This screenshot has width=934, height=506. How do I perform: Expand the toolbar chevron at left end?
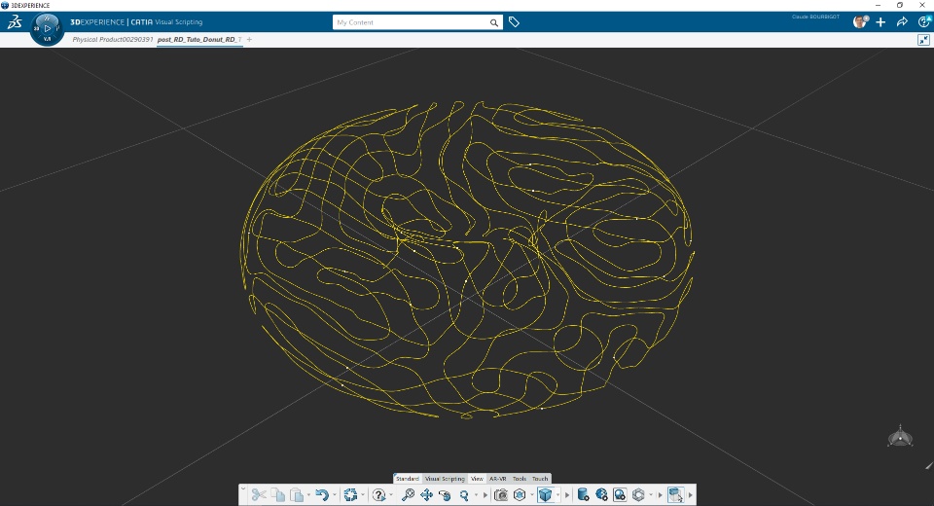[x=243, y=488]
